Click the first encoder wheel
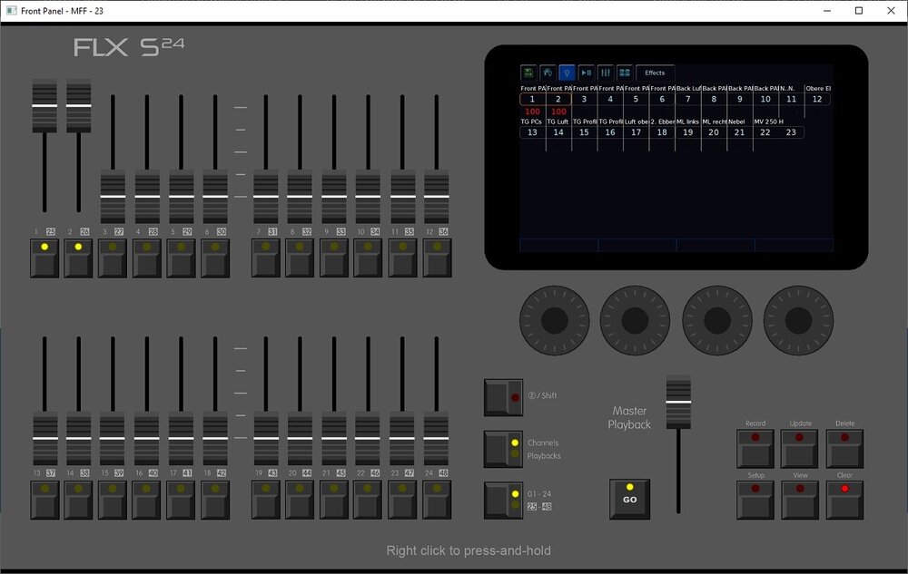The image size is (908, 574). (554, 320)
